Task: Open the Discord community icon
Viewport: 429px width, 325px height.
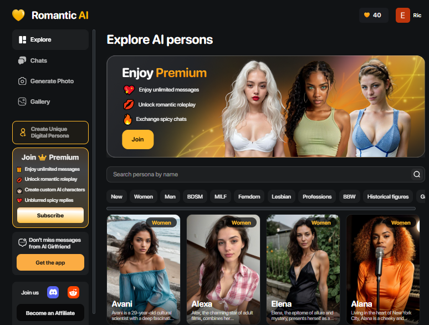Action: (x=53, y=292)
